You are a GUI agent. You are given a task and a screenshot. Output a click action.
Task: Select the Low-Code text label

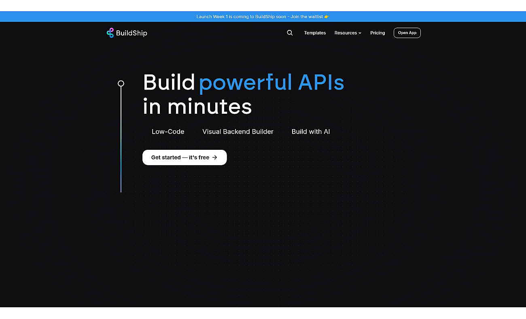(x=168, y=132)
